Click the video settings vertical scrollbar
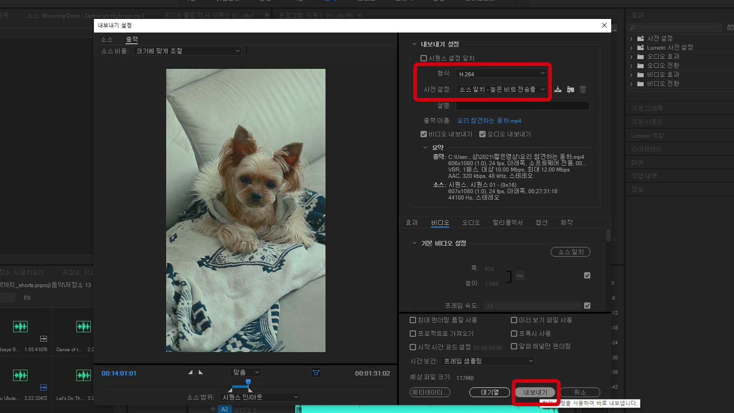Viewport: 734px width, 413px height. [608, 235]
